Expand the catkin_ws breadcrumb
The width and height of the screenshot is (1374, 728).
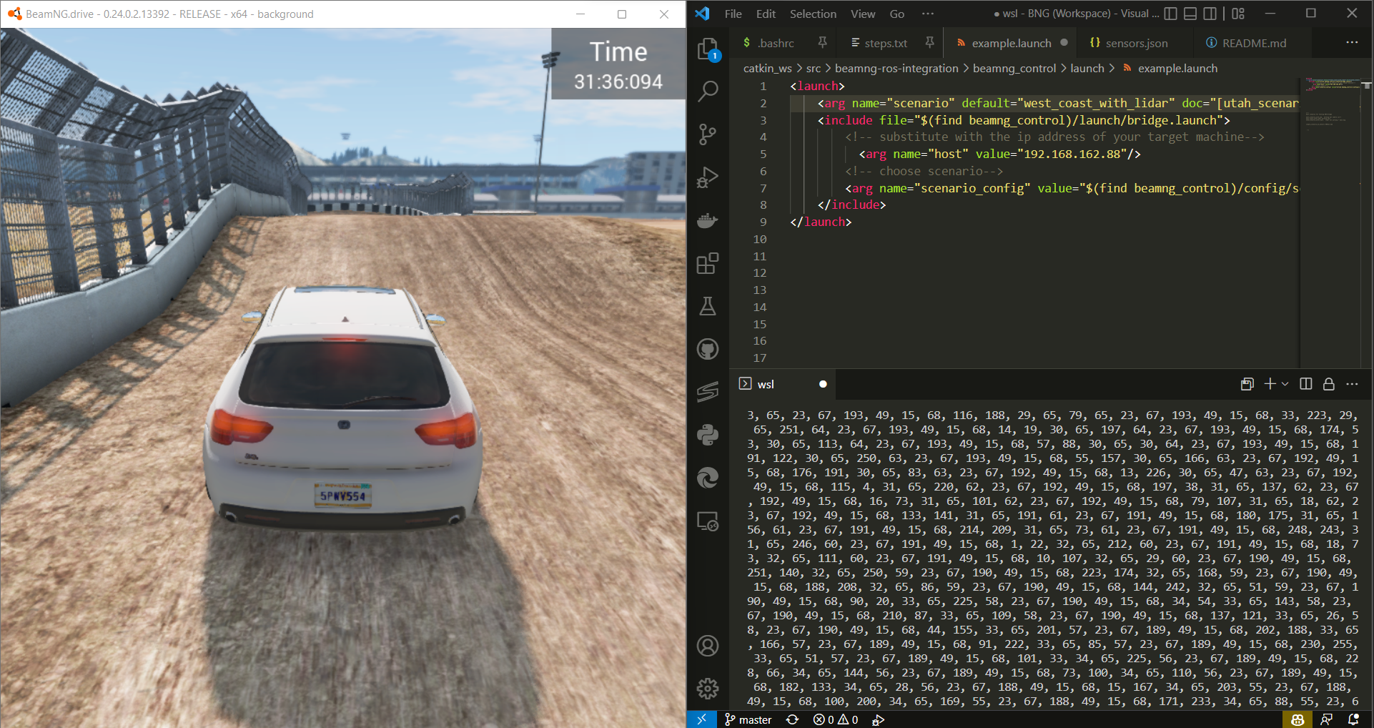767,68
